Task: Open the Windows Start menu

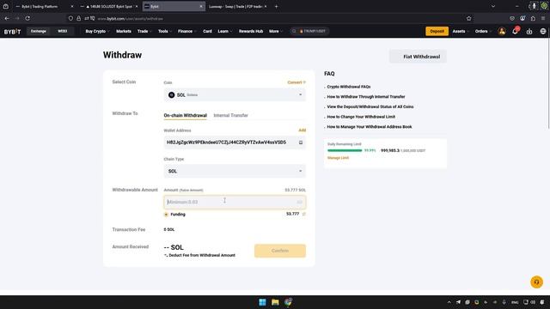Action: 262,302
